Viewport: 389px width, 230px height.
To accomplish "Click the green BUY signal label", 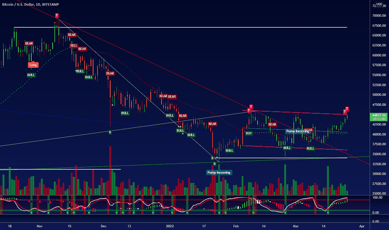I will pos(249,133).
